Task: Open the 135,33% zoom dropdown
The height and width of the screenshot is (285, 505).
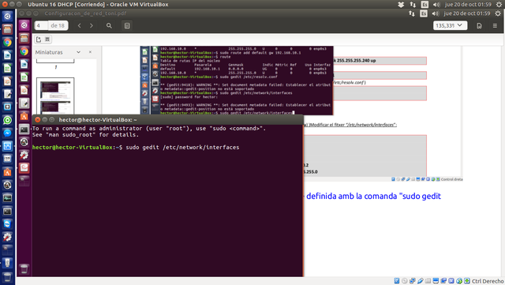Action: pos(450,25)
